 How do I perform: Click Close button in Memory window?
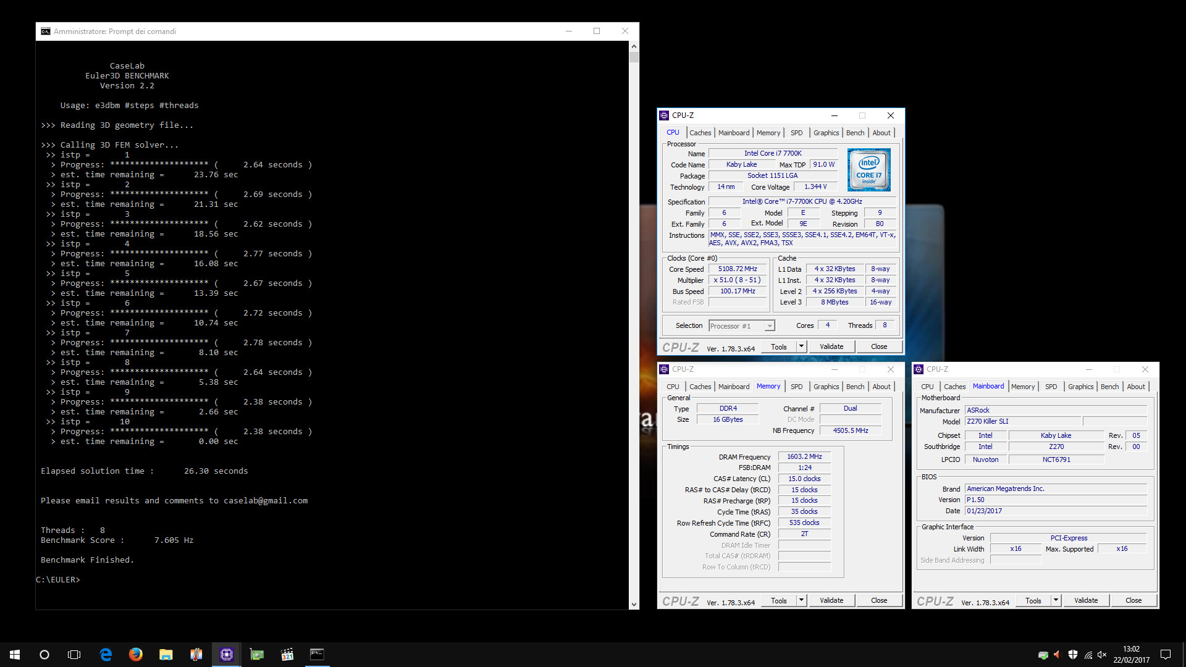[879, 600]
